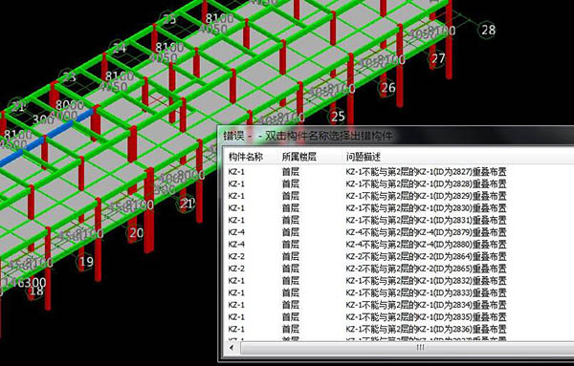574x366 pixels.
Task: Click axis bubble 19 in the model
Action: pyautogui.click(x=86, y=262)
